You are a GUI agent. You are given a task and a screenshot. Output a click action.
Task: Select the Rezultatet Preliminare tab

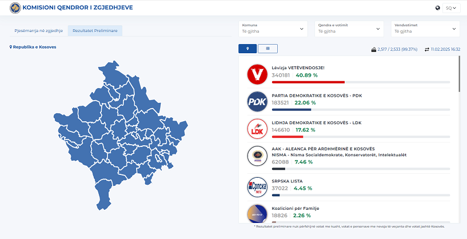pyautogui.click(x=94, y=31)
